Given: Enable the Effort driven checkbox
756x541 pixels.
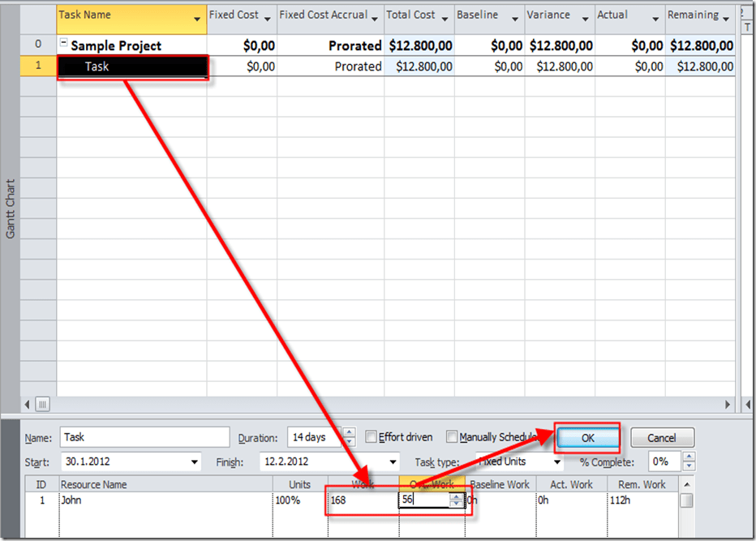Looking at the screenshot, I should click(x=372, y=437).
